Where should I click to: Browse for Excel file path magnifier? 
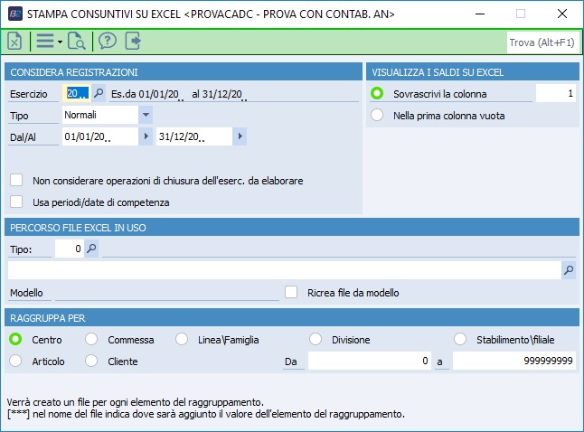pyautogui.click(x=568, y=269)
